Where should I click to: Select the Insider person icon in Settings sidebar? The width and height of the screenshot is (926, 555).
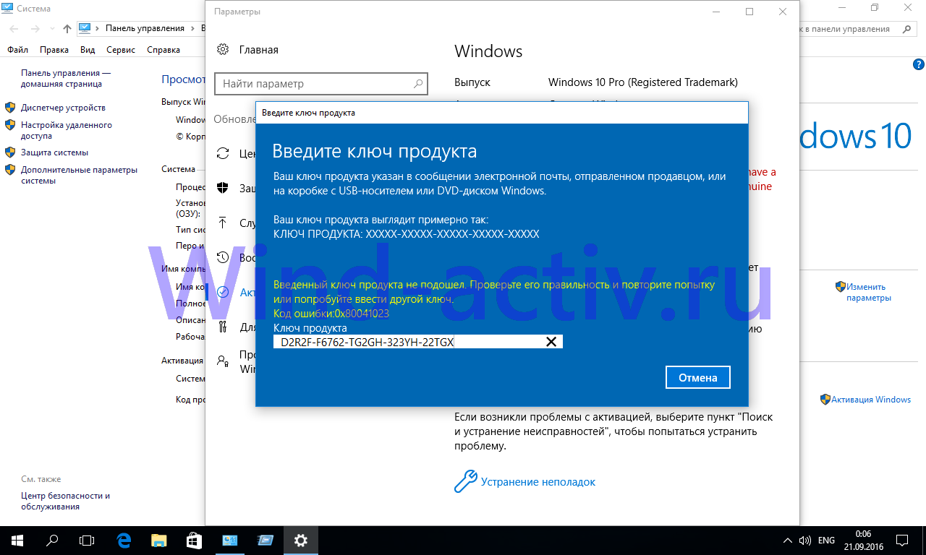223,361
